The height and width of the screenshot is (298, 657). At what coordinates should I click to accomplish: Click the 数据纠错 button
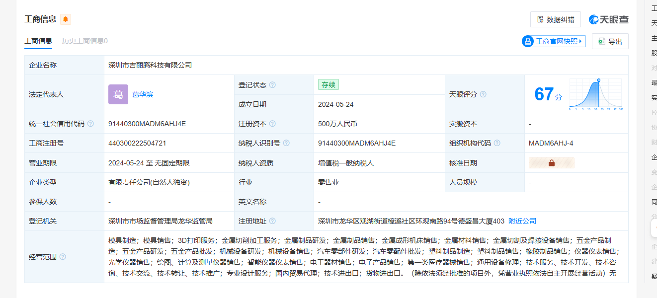pyautogui.click(x=556, y=19)
